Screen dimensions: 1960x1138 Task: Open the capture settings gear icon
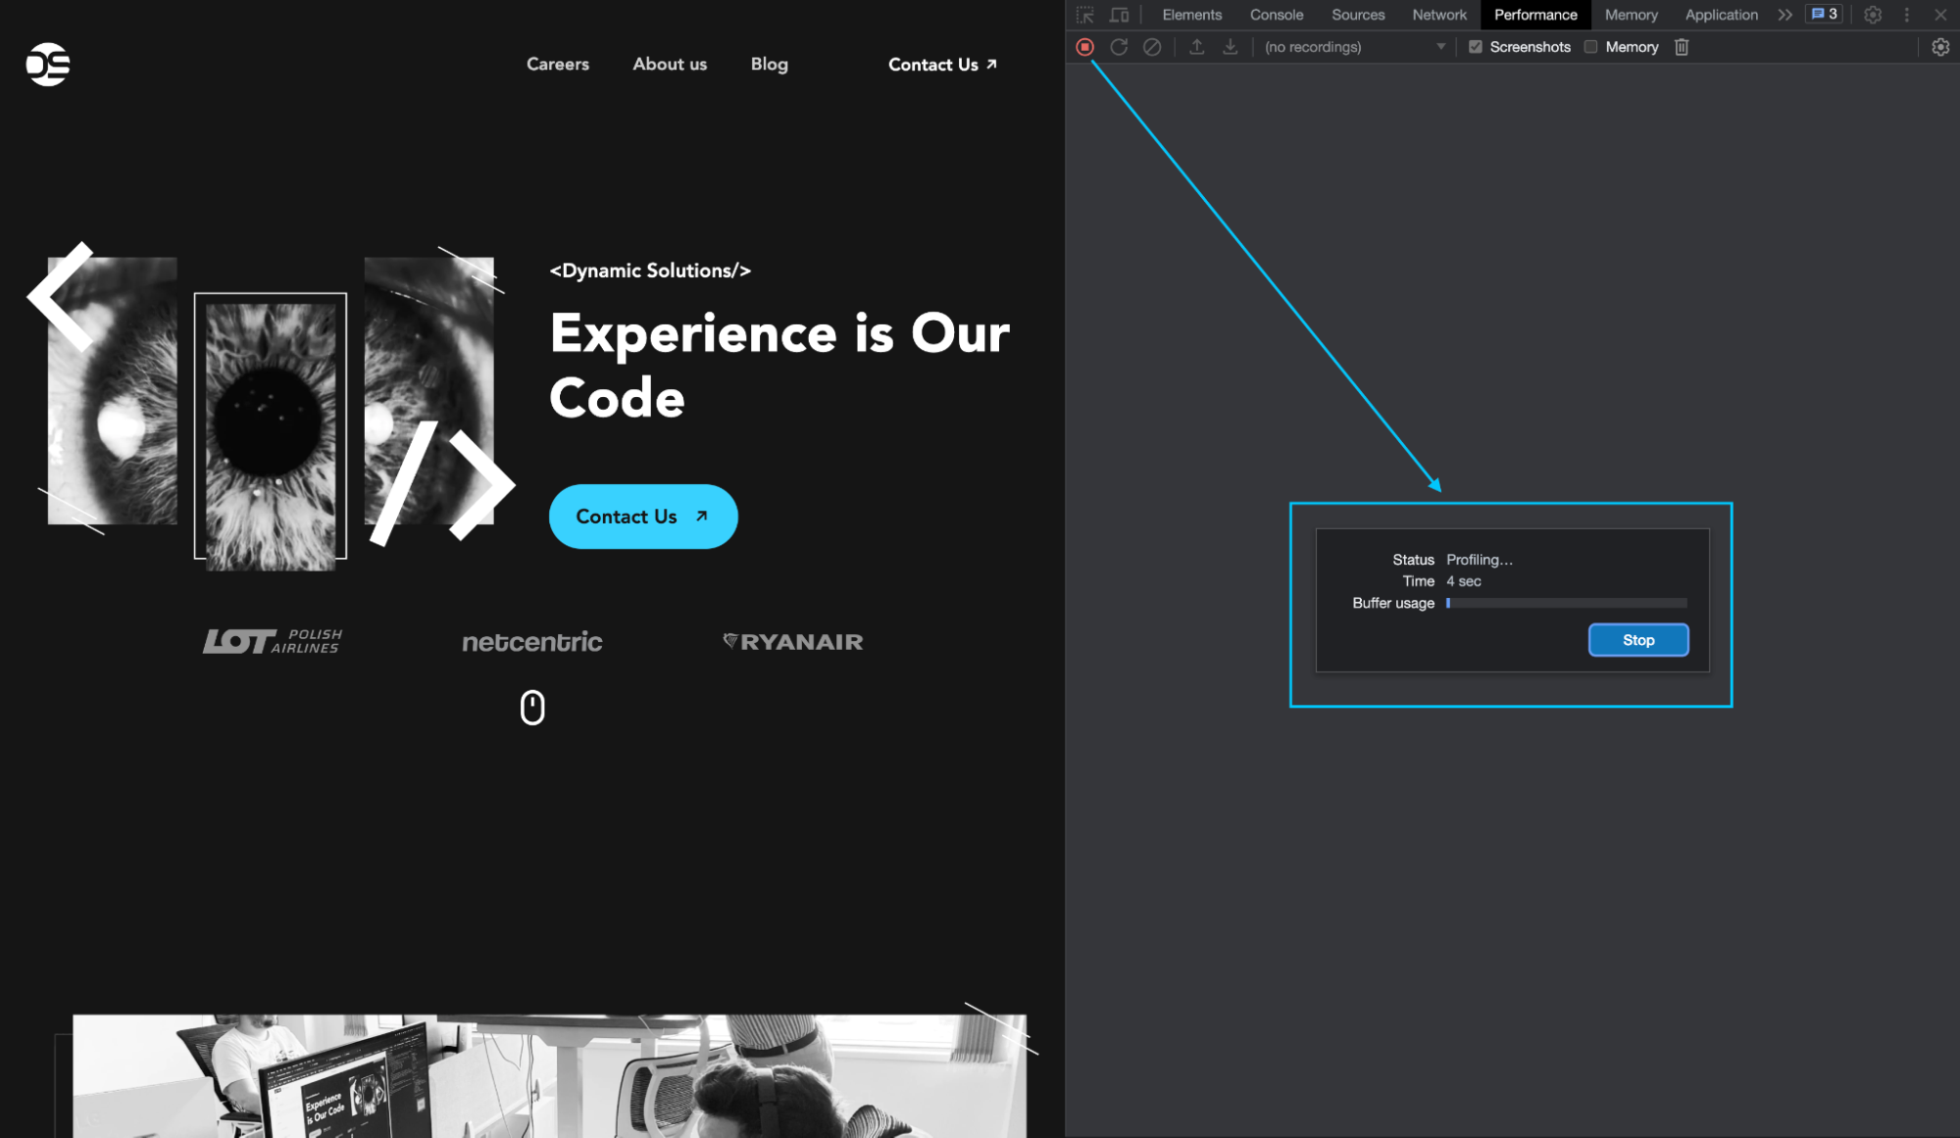coord(1939,47)
